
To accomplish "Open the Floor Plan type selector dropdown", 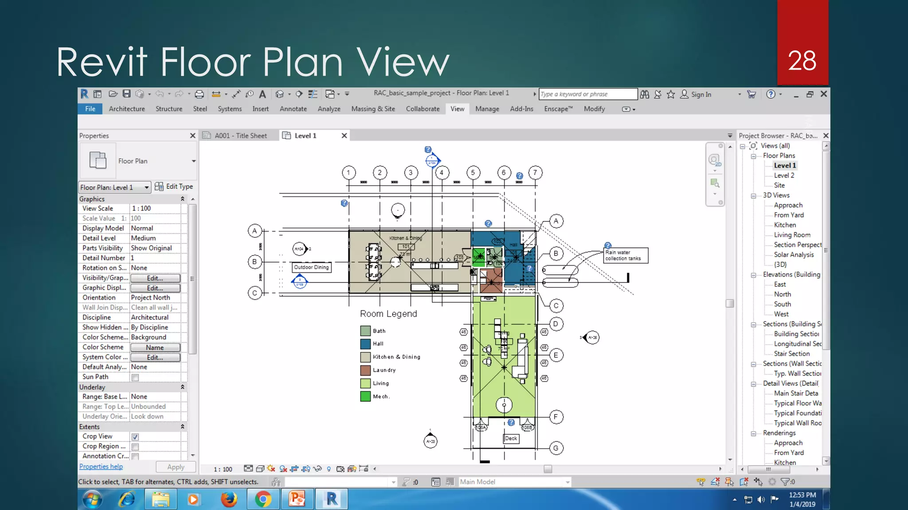I will pyautogui.click(x=193, y=161).
